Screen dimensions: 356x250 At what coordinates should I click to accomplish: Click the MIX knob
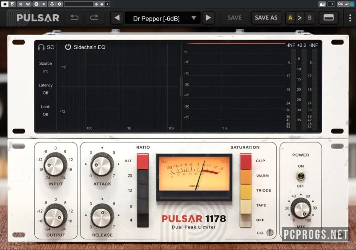[301, 209]
